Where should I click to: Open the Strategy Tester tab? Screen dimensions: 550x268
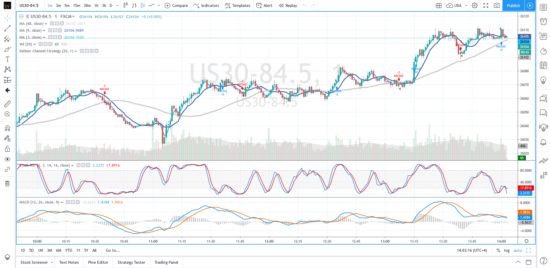pyautogui.click(x=131, y=262)
